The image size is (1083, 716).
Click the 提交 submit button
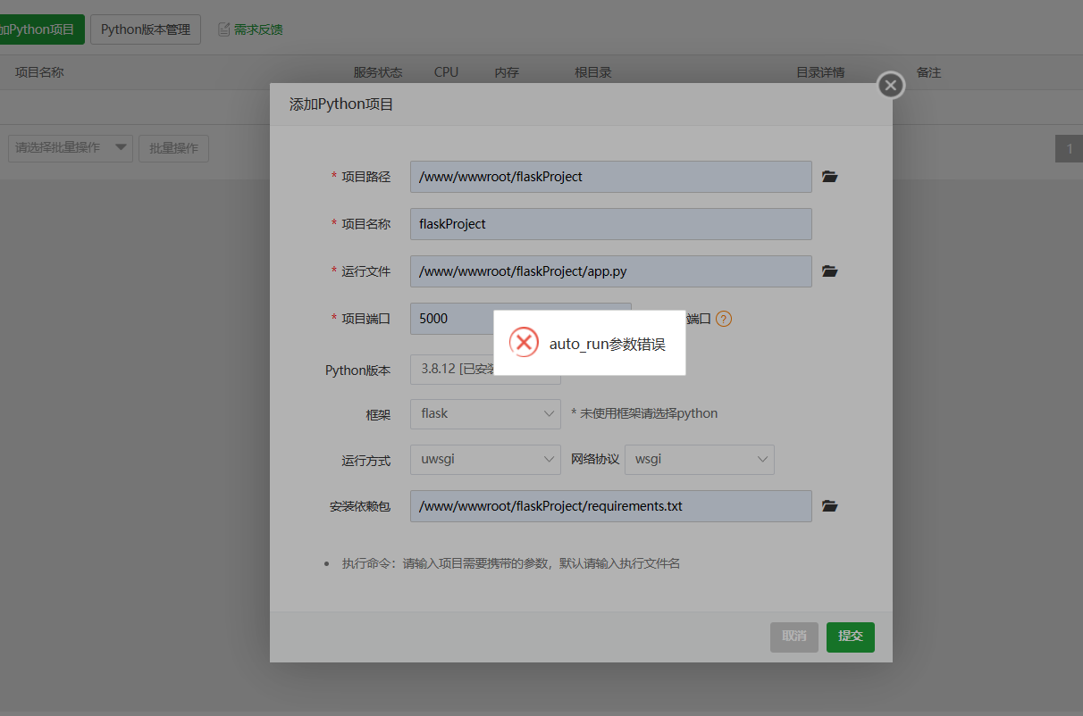point(850,637)
